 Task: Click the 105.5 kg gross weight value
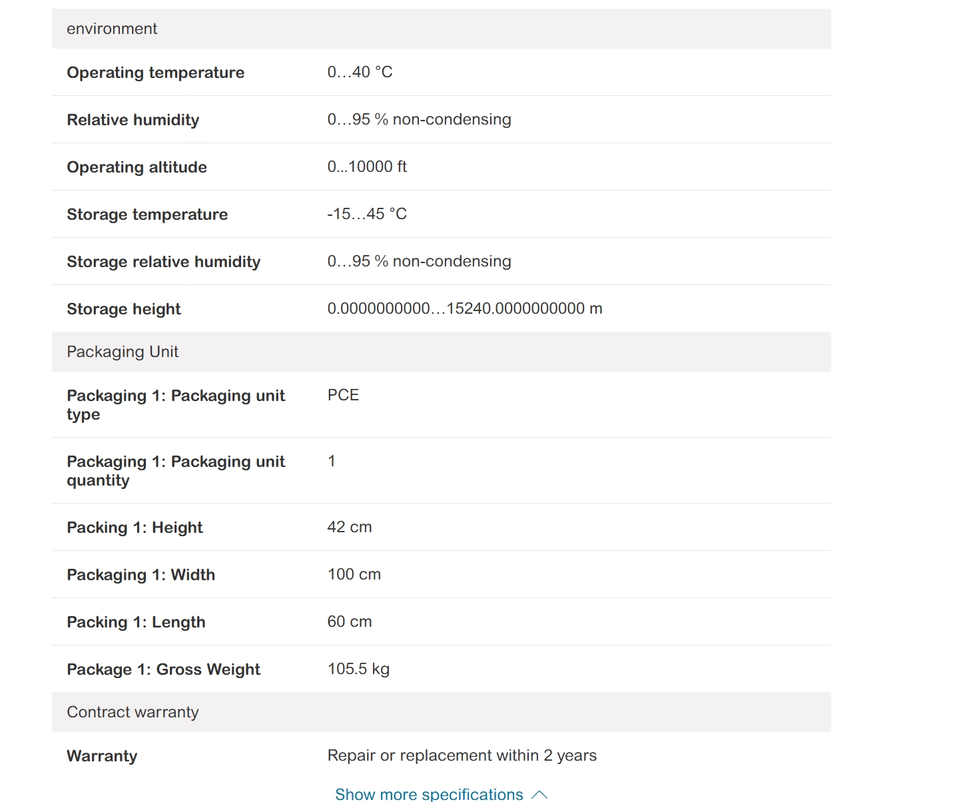[358, 669]
